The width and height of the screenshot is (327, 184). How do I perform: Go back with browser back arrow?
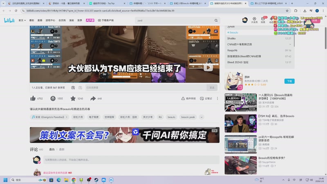pos(4,11)
